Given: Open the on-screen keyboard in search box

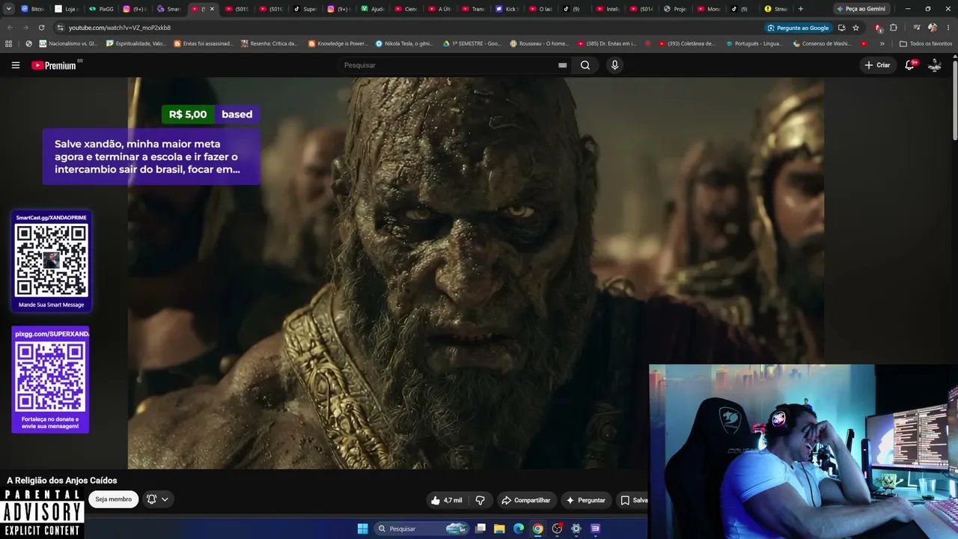Looking at the screenshot, I should coord(562,65).
